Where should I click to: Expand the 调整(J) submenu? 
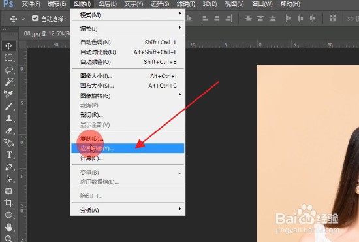click(128, 29)
